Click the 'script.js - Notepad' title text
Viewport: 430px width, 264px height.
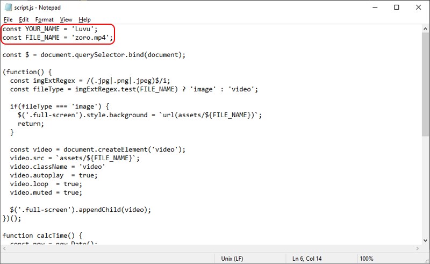(x=37, y=8)
